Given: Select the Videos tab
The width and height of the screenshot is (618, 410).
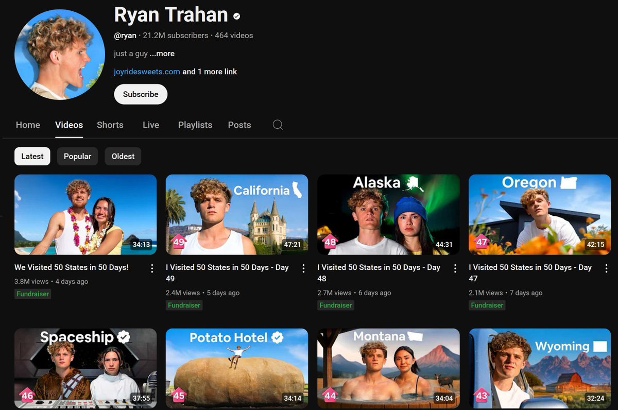Looking at the screenshot, I should click(69, 125).
